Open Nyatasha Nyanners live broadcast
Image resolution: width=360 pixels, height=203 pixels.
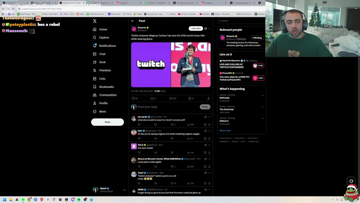click(242, 64)
